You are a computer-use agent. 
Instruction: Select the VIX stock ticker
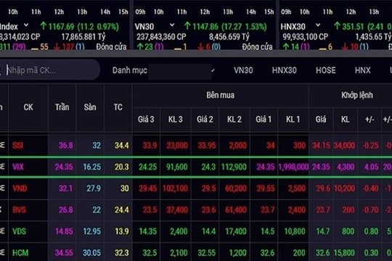point(17,167)
